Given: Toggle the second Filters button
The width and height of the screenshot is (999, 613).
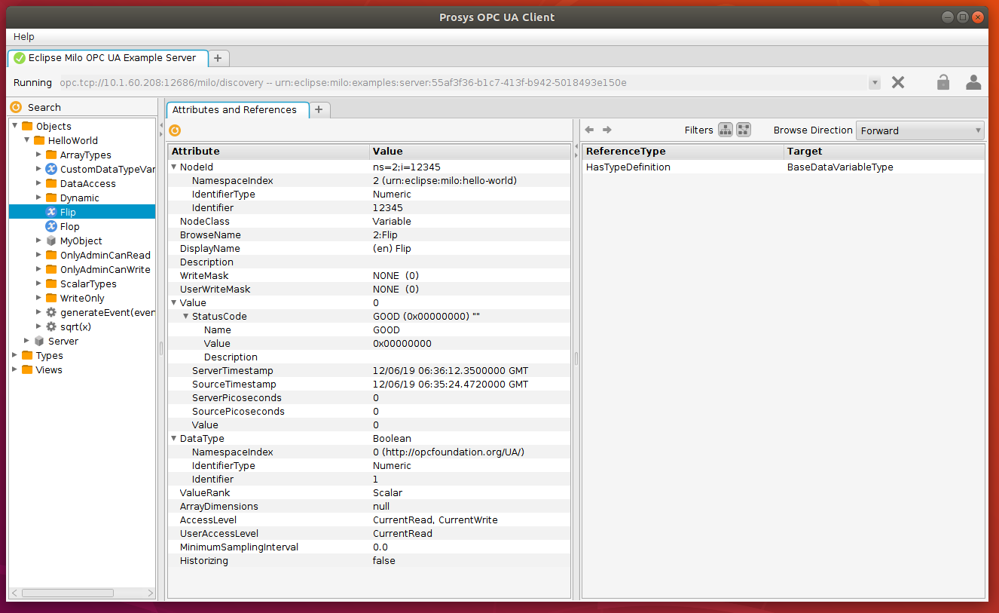Looking at the screenshot, I should point(744,130).
